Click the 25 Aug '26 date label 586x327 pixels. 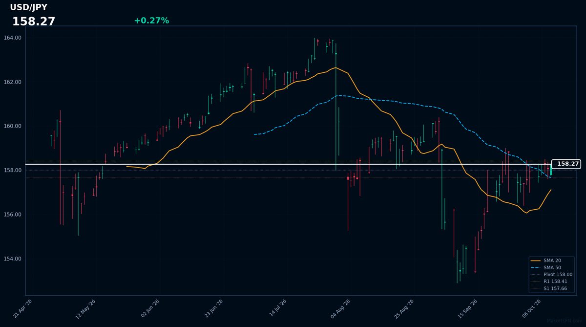coord(404,308)
